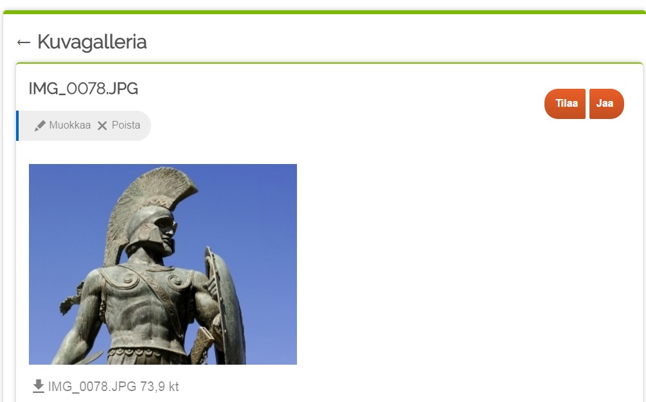Viewport: 646px width, 402px height.
Task: Click the 73,9 kt file size text
Action: [159, 387]
